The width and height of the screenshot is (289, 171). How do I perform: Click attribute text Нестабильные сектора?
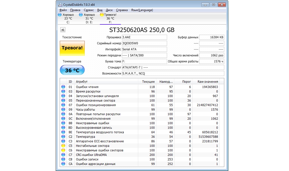click(x=93, y=146)
